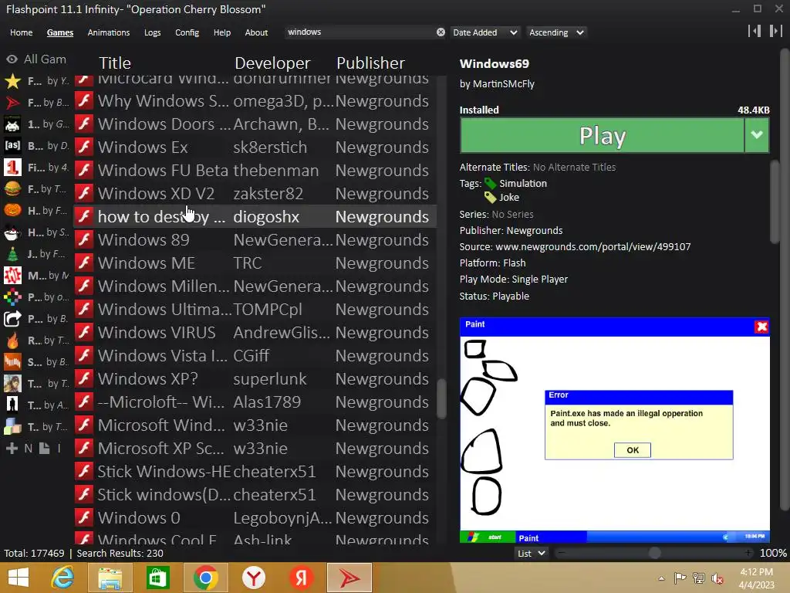
Task: Select the Windows XP? row by superlunk
Action: (255, 378)
